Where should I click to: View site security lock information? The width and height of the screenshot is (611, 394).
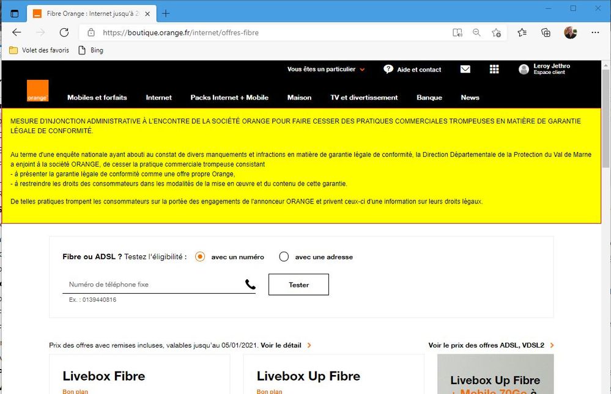[91, 33]
